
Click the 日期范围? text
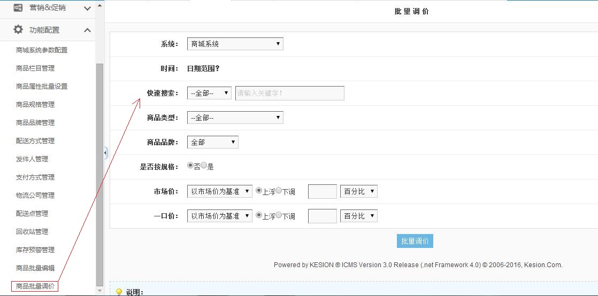[x=203, y=68]
